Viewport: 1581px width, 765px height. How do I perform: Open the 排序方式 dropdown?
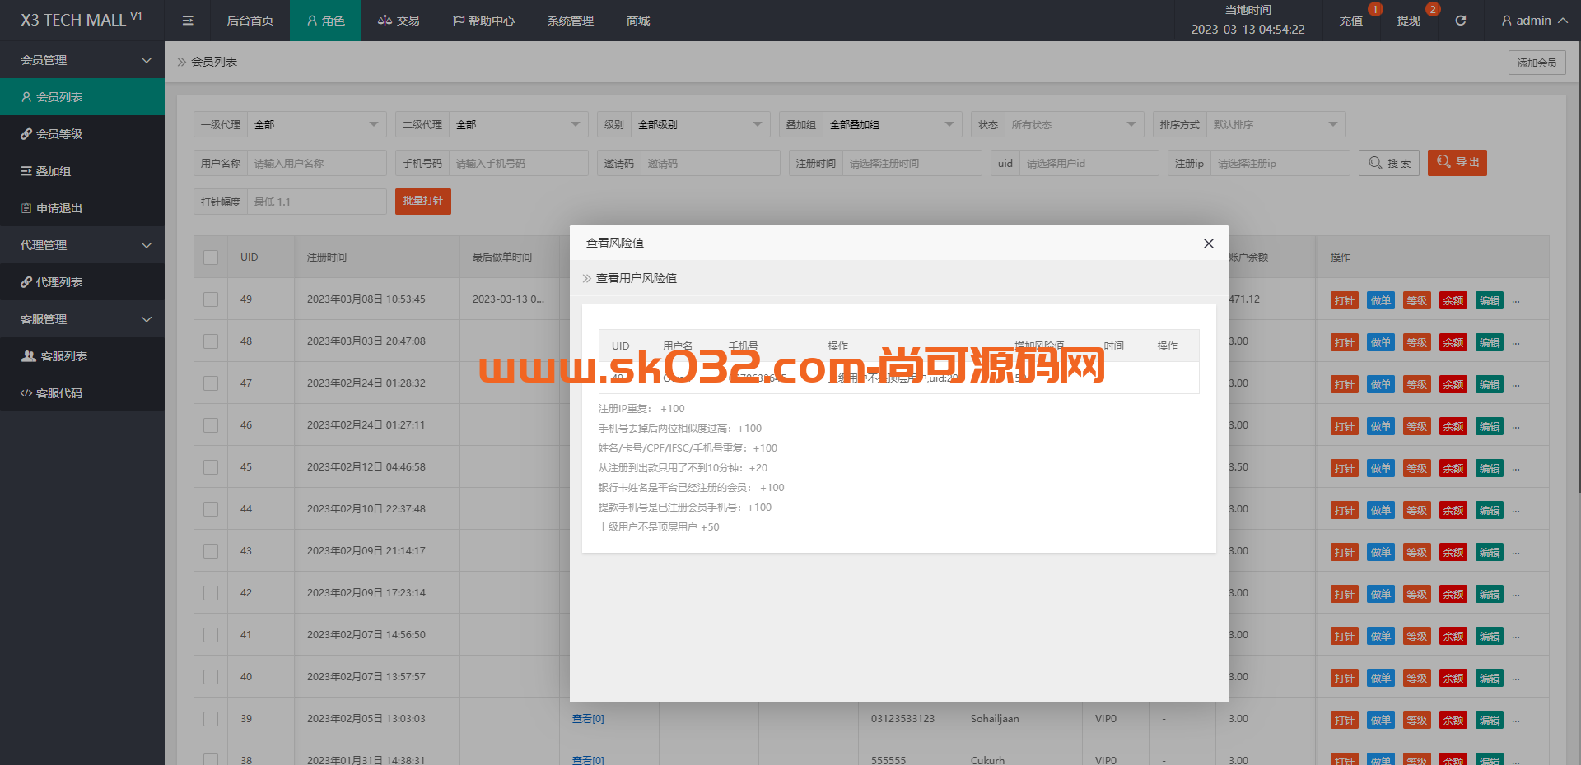point(1276,124)
